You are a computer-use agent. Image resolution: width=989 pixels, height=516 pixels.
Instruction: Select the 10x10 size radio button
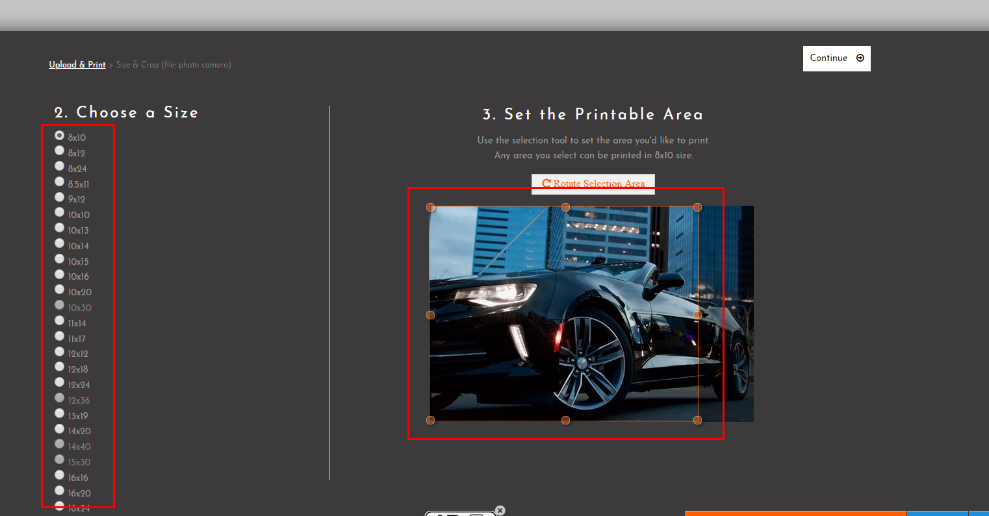pos(60,213)
